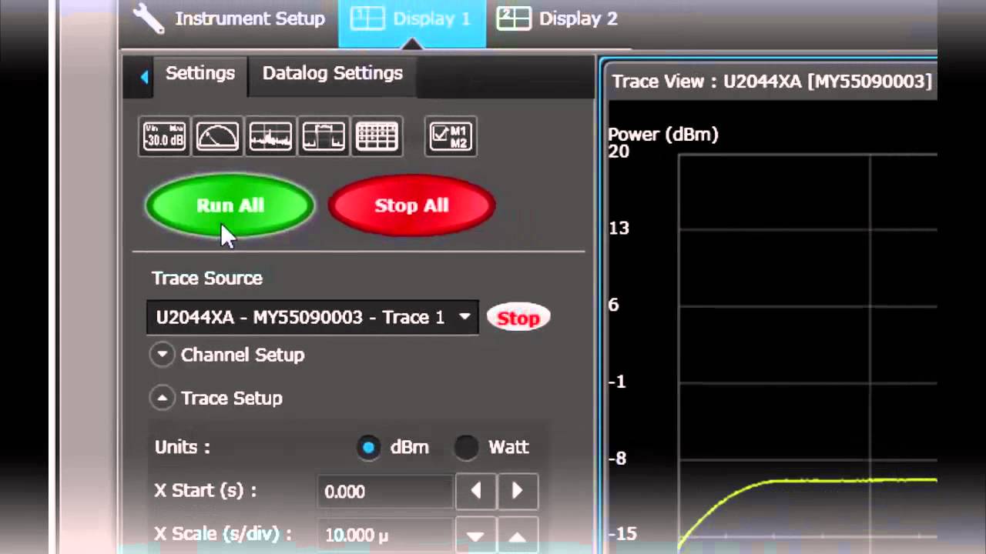Click the X Start value field
This screenshot has height=554, width=986.
385,492
